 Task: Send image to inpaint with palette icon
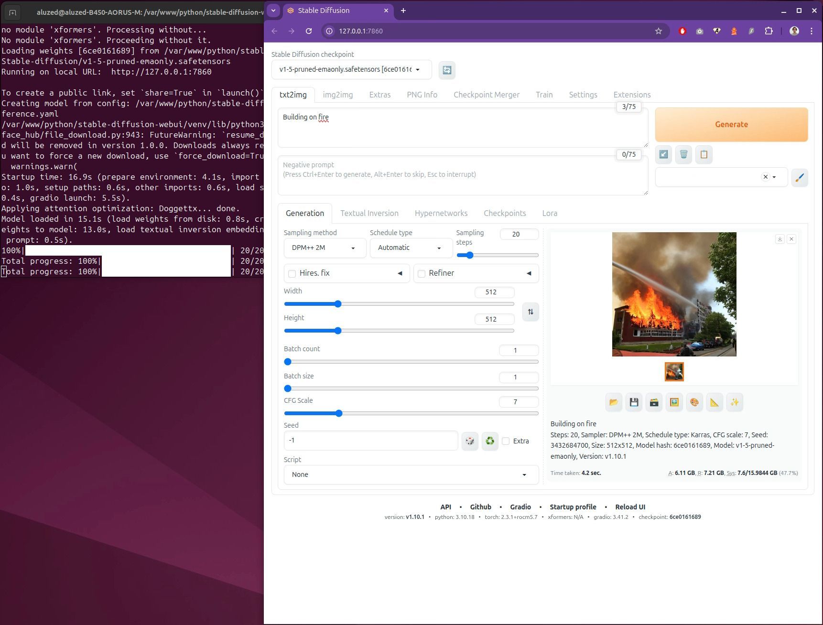tap(694, 402)
